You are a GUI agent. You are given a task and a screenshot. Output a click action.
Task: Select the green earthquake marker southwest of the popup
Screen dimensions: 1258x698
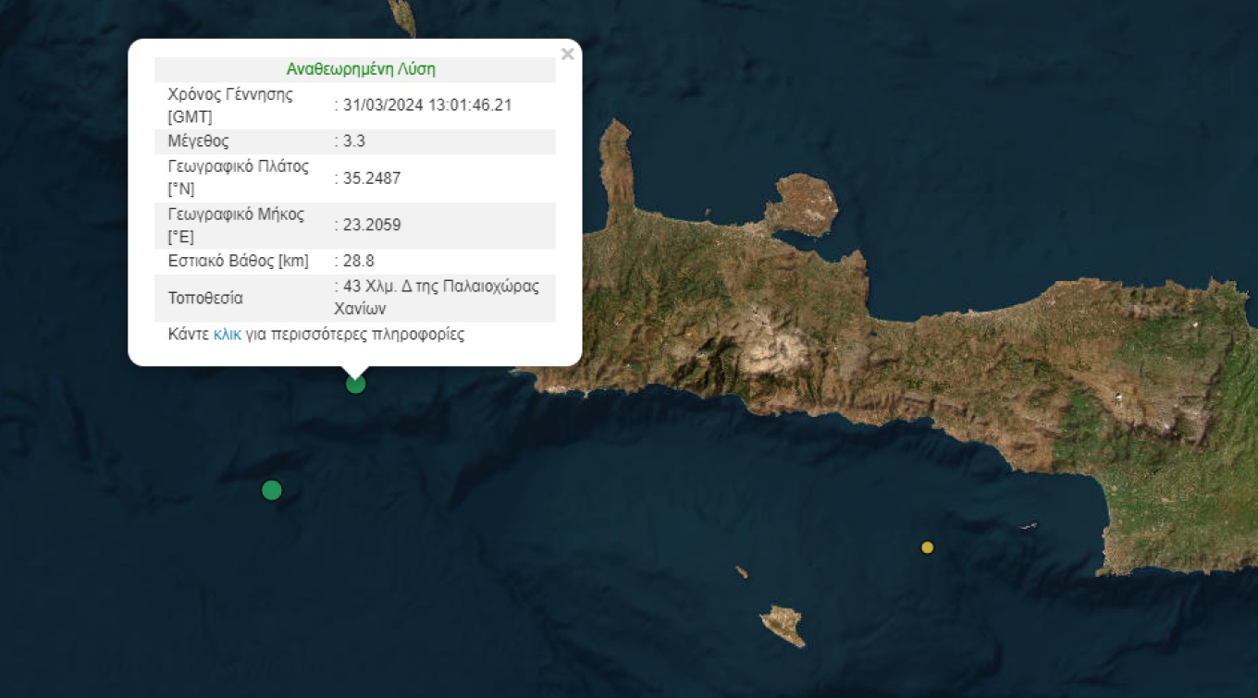pyautogui.click(x=271, y=490)
